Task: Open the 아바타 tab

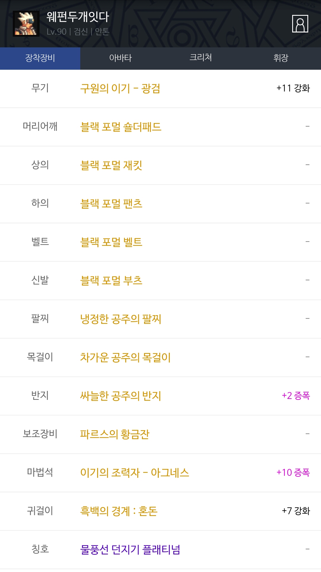Action: [120, 58]
